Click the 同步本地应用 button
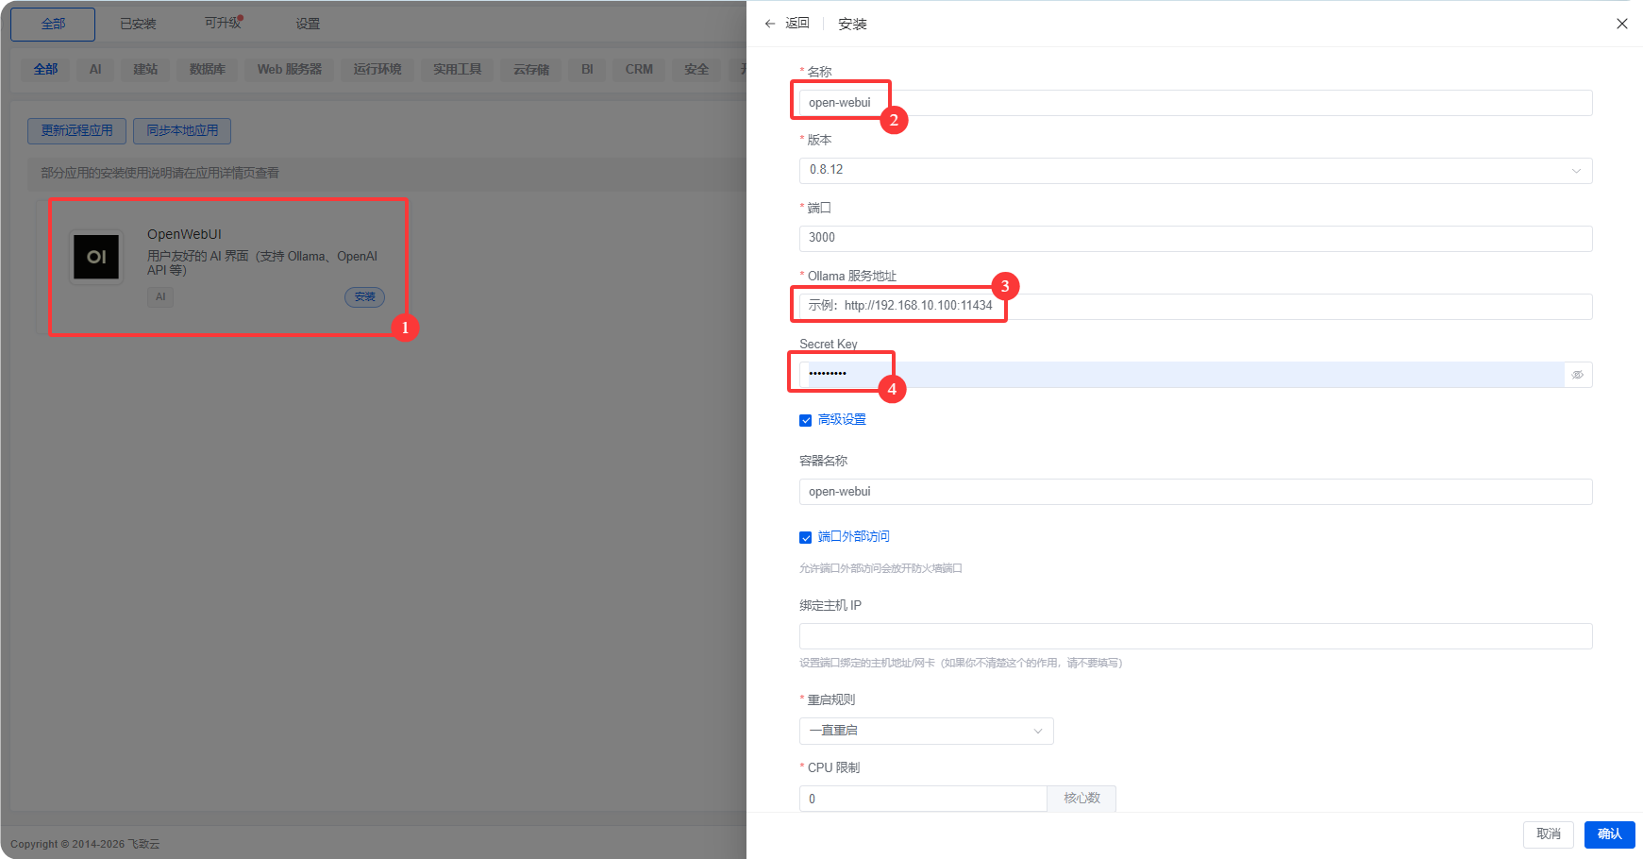Screen dimensions: 1643x859 (x=182, y=130)
